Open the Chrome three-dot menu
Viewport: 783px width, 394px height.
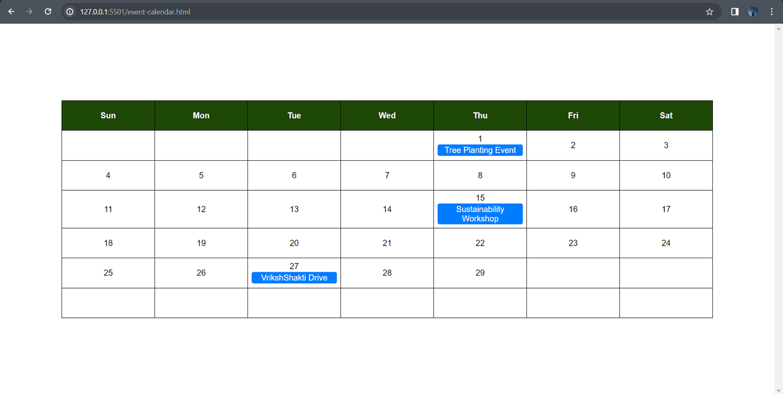pyautogui.click(x=772, y=11)
